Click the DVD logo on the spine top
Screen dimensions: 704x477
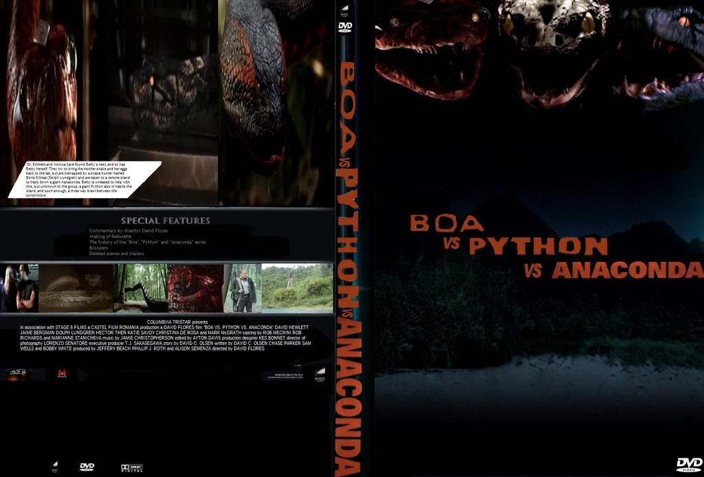click(345, 26)
